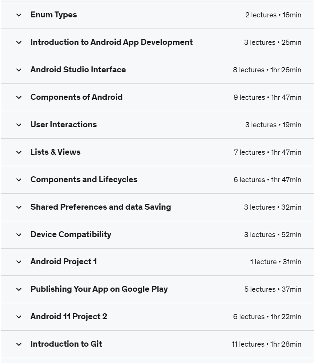Click the "11 lectures • 1hr 28min" label
315x363 pixels.
266,344
